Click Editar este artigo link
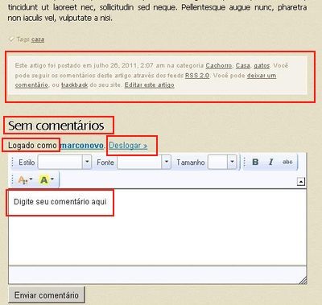The width and height of the screenshot is (322, 305). point(150,85)
